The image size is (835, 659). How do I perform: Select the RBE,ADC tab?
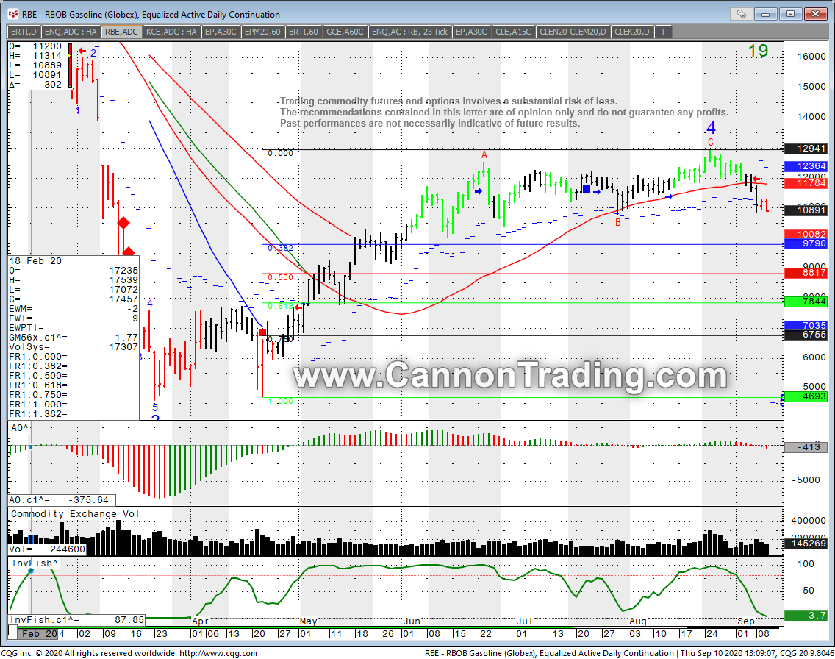[x=121, y=32]
